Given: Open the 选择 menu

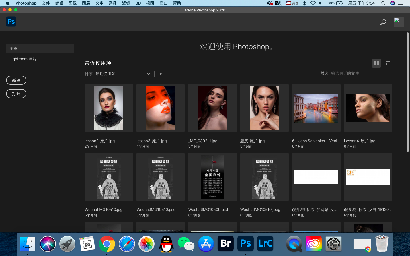Looking at the screenshot, I should pyautogui.click(x=113, y=3).
